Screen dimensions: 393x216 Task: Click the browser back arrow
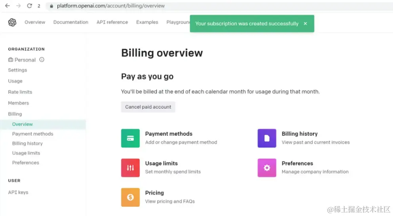[7, 6]
